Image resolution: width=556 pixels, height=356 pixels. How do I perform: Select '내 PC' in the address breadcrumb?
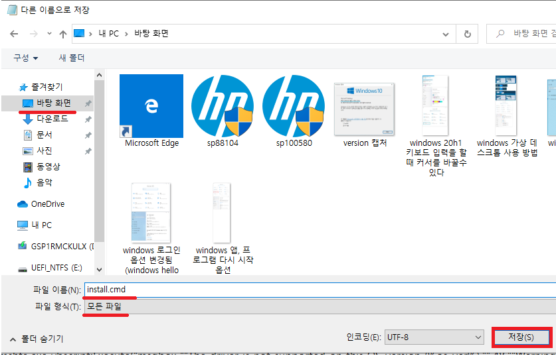[x=109, y=34]
